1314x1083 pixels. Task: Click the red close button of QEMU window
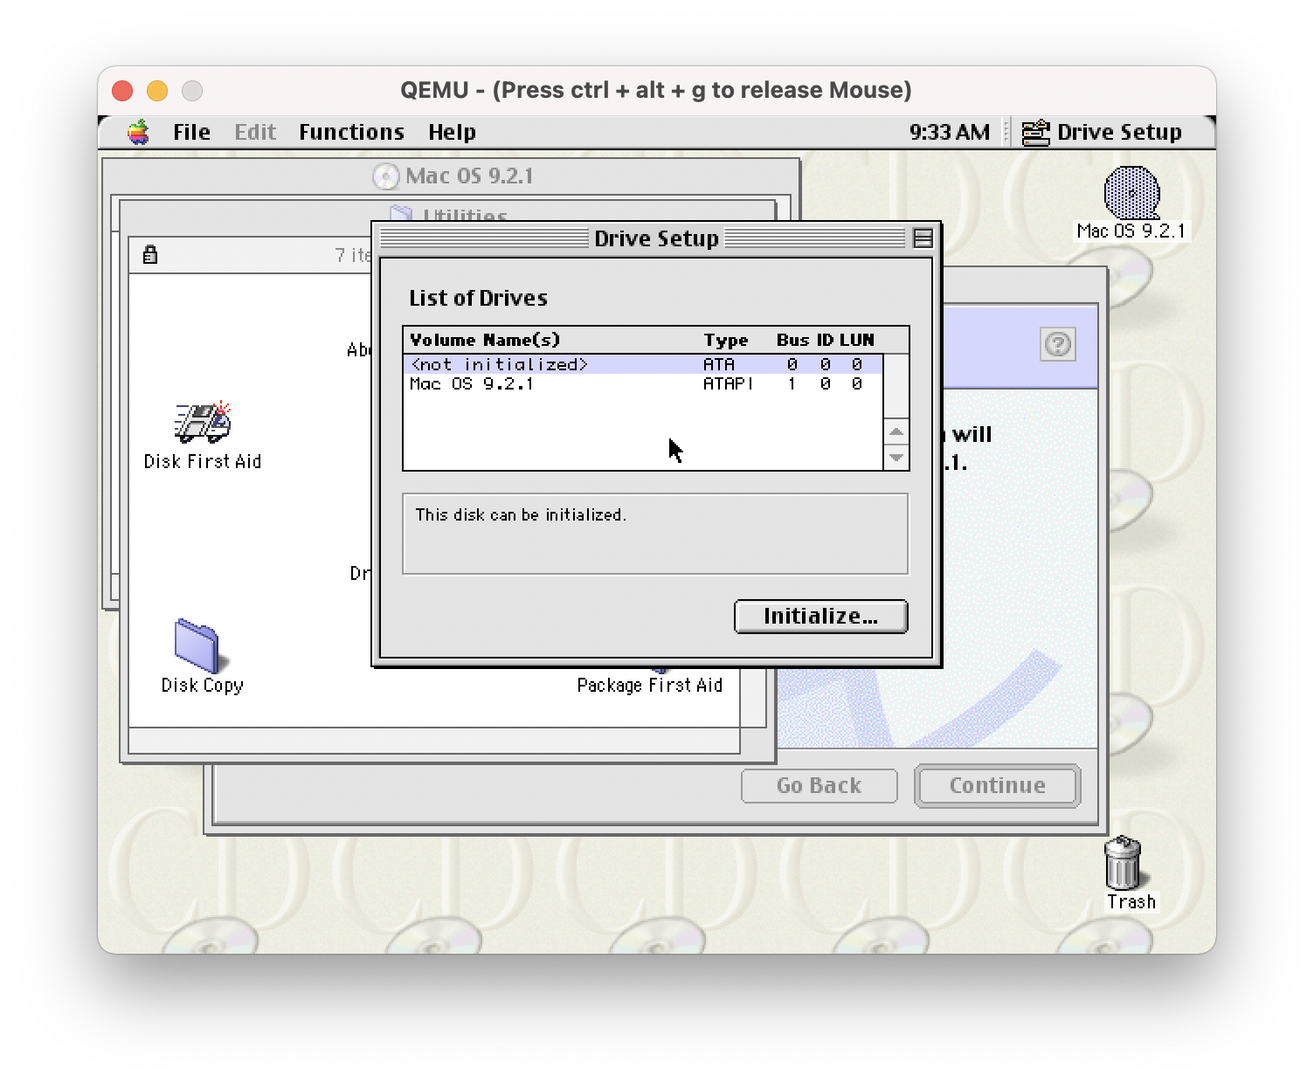click(x=122, y=91)
